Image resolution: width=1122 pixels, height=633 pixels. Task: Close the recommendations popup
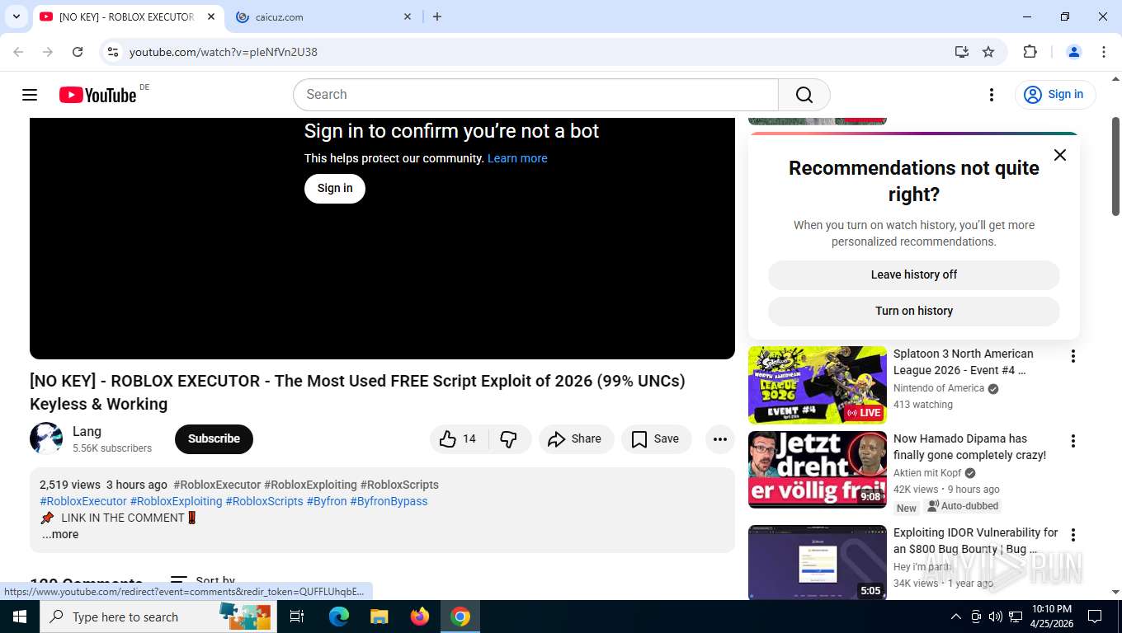pos(1060,155)
